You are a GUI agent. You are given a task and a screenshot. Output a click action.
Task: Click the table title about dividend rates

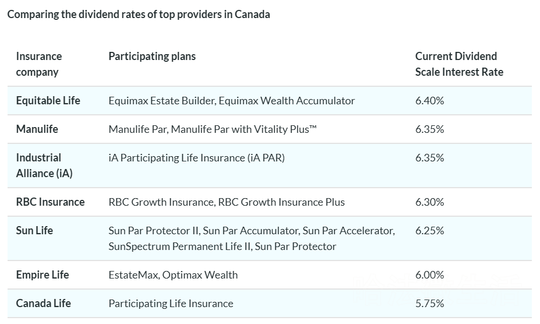[139, 15]
